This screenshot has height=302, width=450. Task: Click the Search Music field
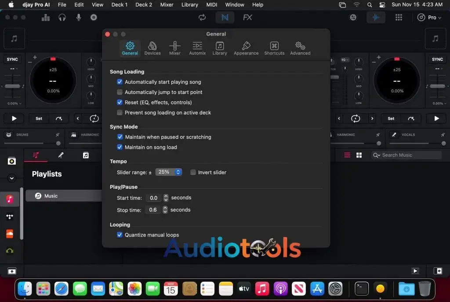(x=406, y=155)
